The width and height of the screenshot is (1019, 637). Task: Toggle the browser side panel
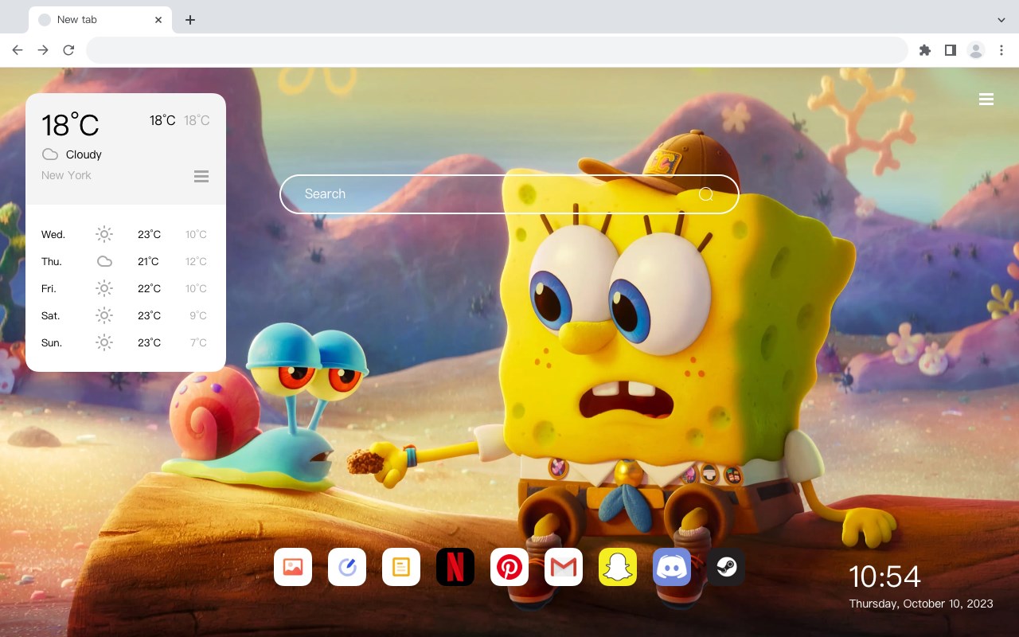[x=951, y=50]
